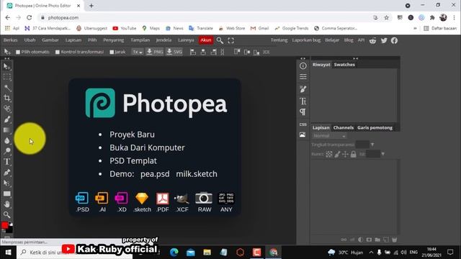Toggle lock all padlock icon
Screen dimensions: 461x259
[x=354, y=154]
